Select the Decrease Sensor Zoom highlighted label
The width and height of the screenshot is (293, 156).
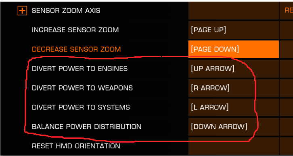pos(76,49)
